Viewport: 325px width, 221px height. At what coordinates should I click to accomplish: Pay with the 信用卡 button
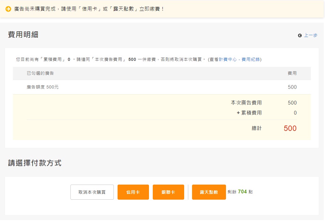click(x=133, y=192)
